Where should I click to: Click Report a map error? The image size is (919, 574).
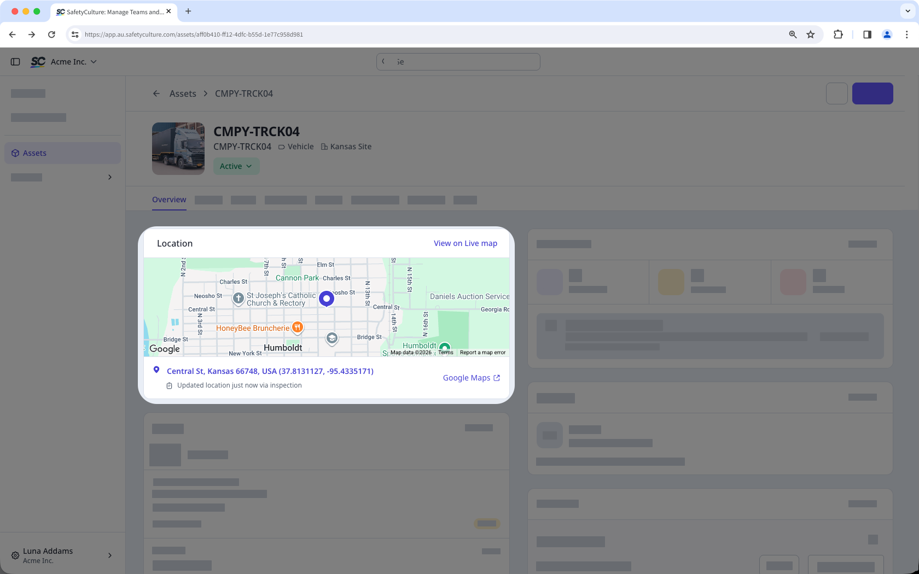point(482,353)
